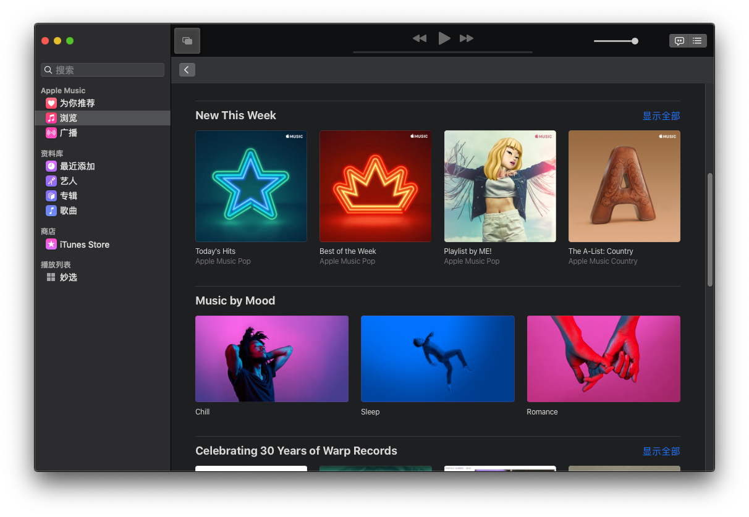Open iTunes Store from sidebar
This screenshot has height=517, width=749.
(x=84, y=245)
